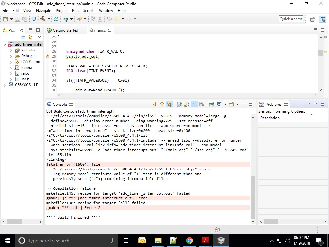Screen dimensions: 329x247
Task: Toggle Link with Editor in Project Explorer
Action: click(30, 38)
